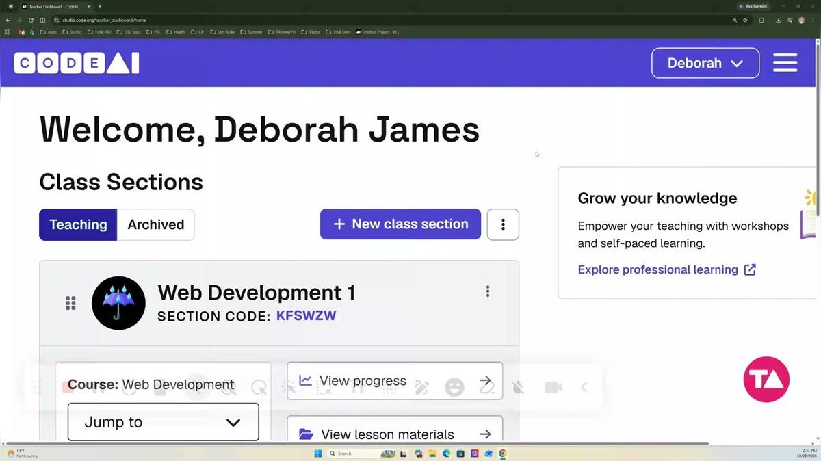Open the Jump to dropdown
This screenshot has width=821, height=461.
163,422
